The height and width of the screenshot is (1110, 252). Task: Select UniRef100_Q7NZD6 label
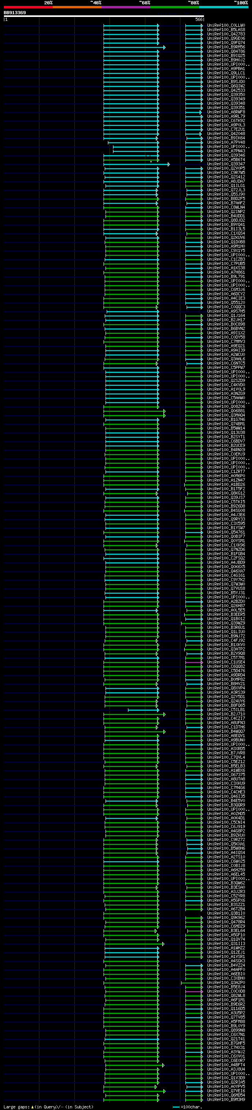226,549
